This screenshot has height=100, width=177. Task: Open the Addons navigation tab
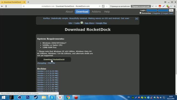click(x=96, y=12)
